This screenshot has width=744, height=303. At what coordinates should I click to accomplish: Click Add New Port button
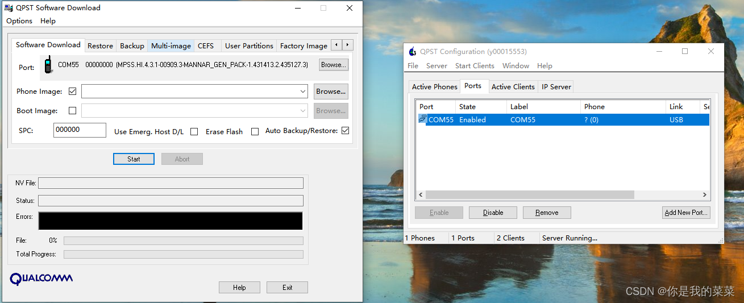(686, 213)
